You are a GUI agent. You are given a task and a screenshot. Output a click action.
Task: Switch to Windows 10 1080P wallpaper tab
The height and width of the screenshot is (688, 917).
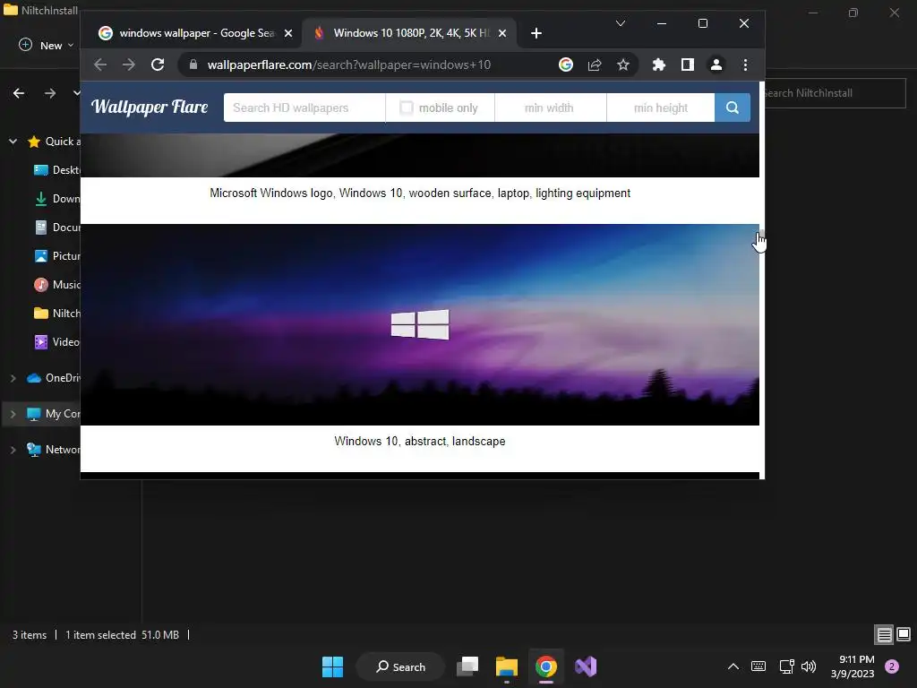click(x=409, y=33)
